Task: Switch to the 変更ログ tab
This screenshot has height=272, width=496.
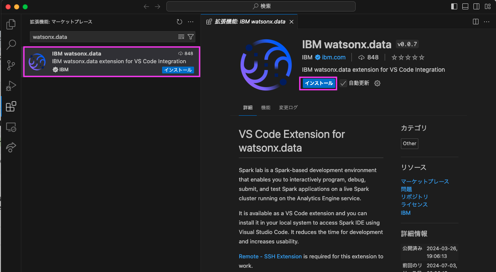Action: coord(288,108)
